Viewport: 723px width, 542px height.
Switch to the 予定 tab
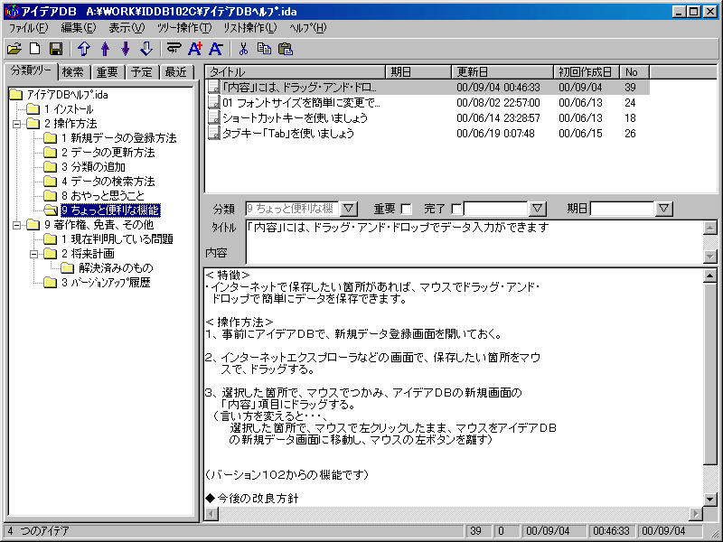click(x=141, y=72)
